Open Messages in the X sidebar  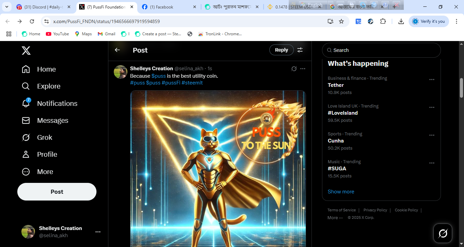point(45,120)
